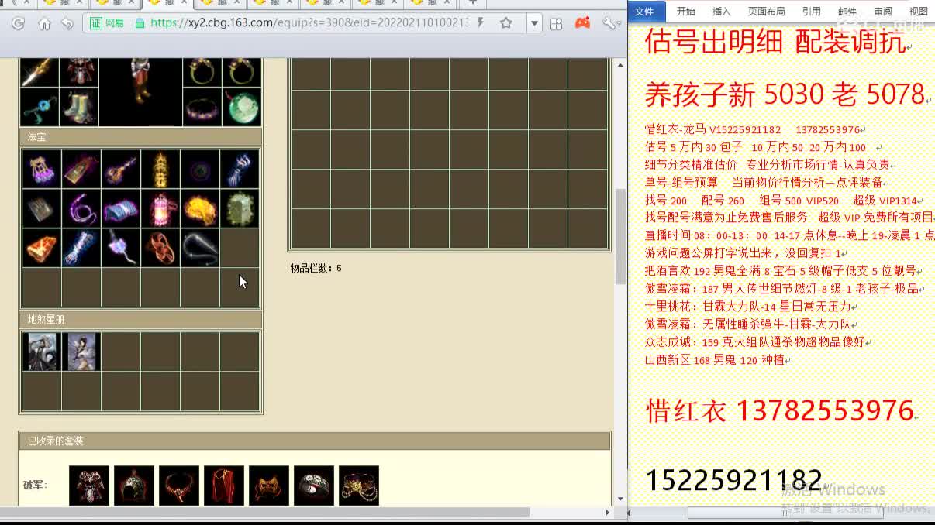Image resolution: width=935 pixels, height=525 pixels.
Task: Click the sword weapon equipment icon
Action: [x=40, y=72]
